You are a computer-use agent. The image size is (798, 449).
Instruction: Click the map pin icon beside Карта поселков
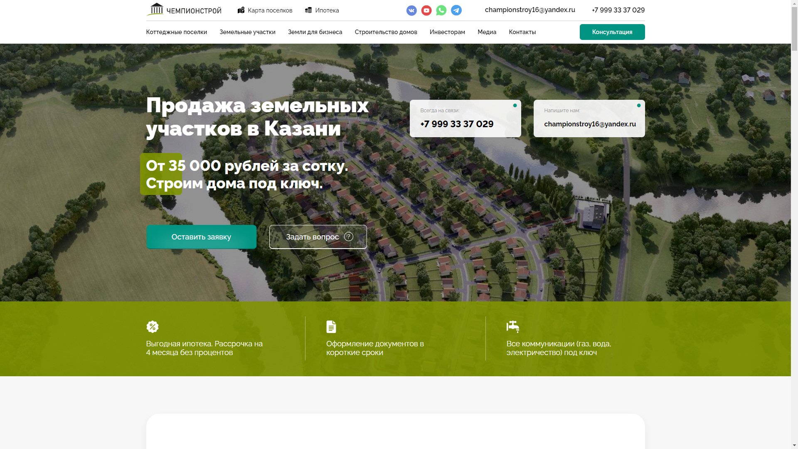(241, 10)
